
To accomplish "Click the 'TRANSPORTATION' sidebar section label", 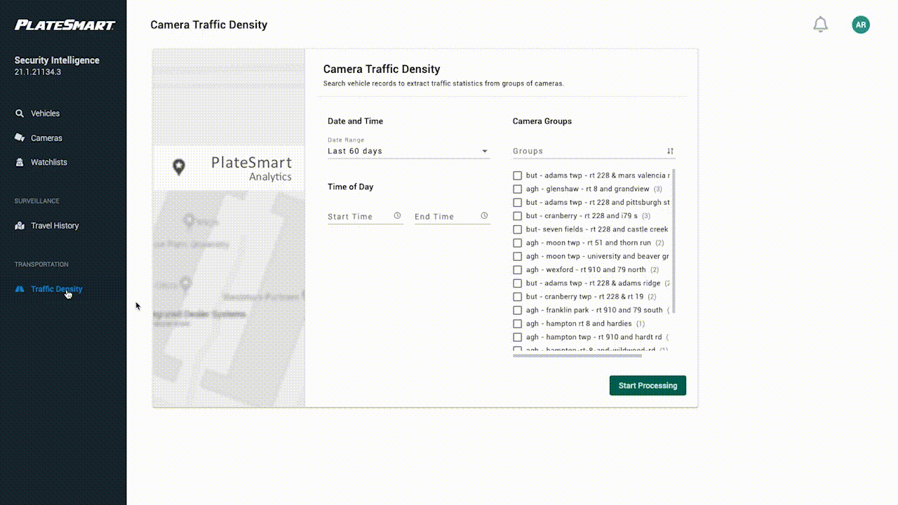I will (41, 264).
